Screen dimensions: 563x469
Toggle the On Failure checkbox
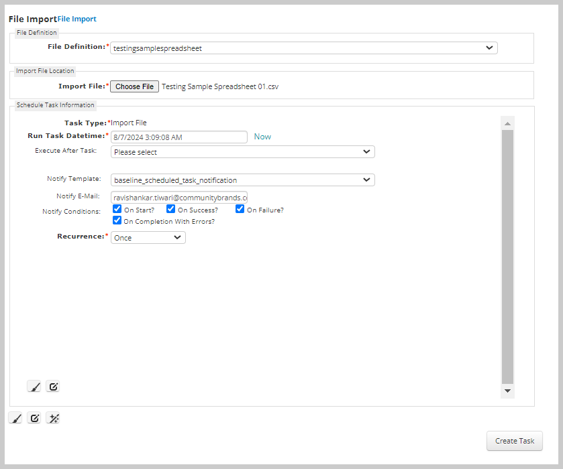point(240,209)
